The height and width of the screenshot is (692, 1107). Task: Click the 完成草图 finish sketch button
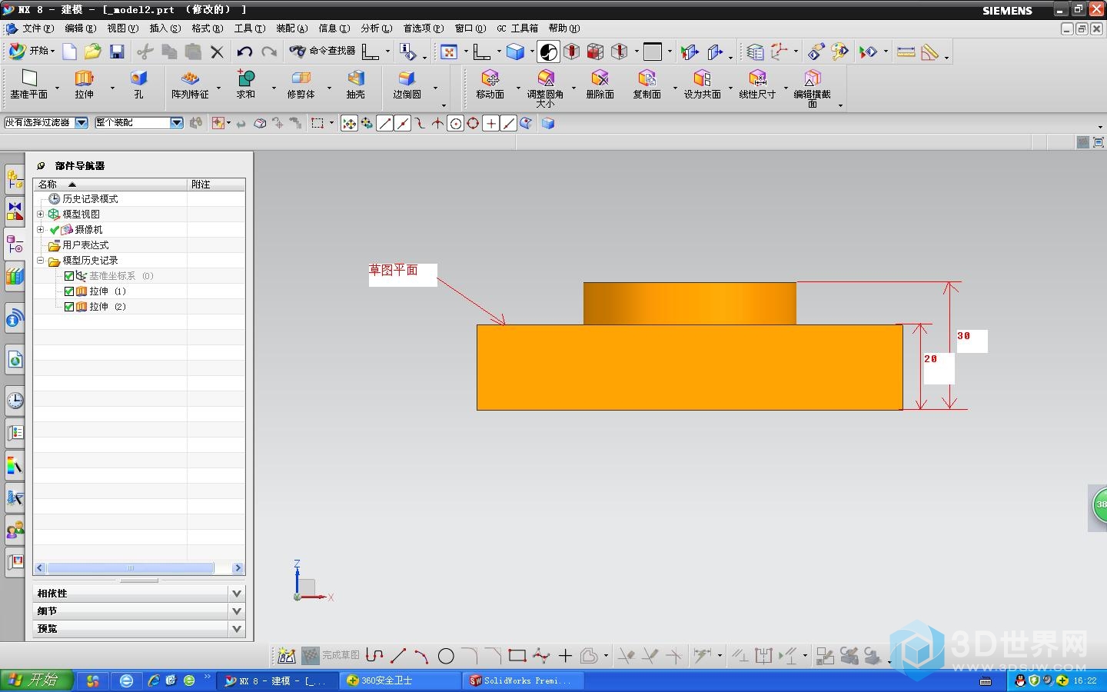pos(331,656)
